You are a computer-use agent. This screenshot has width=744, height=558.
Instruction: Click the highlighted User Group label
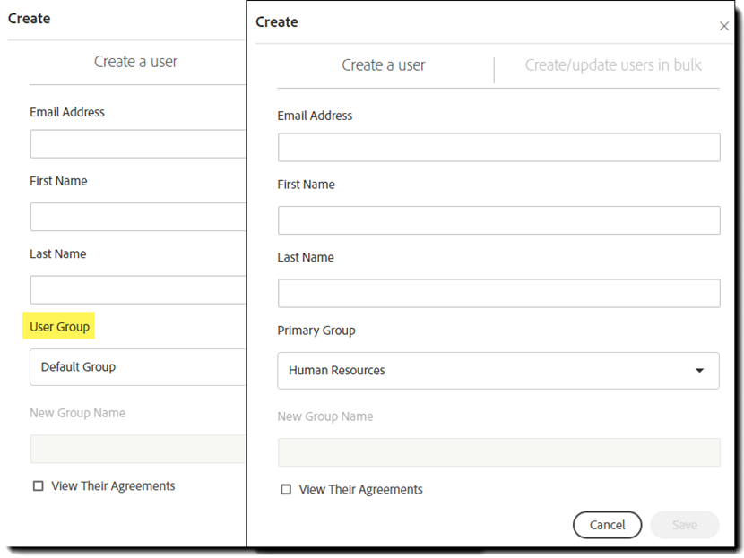(60, 327)
